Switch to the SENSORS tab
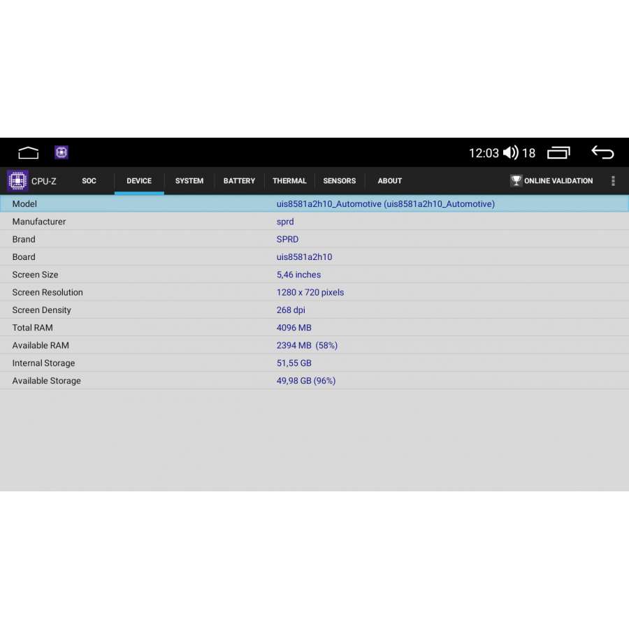Image resolution: width=629 pixels, height=629 pixels. pyautogui.click(x=340, y=181)
